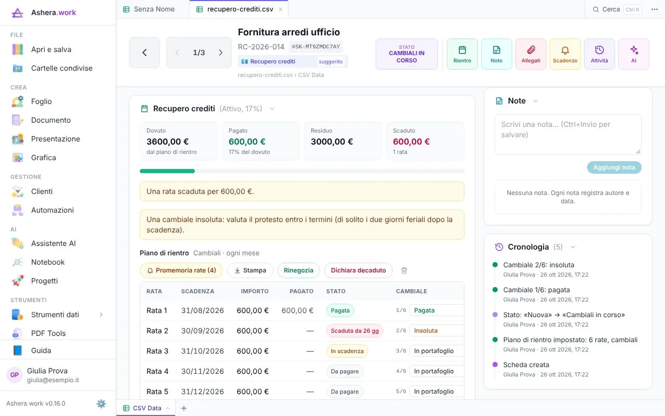Viewport: 665px width, 416px height.
Task: Open cambiale status dropdown showing Insoluta
Action: [x=436, y=331]
